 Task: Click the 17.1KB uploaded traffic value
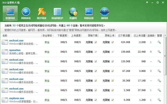pos(142,81)
